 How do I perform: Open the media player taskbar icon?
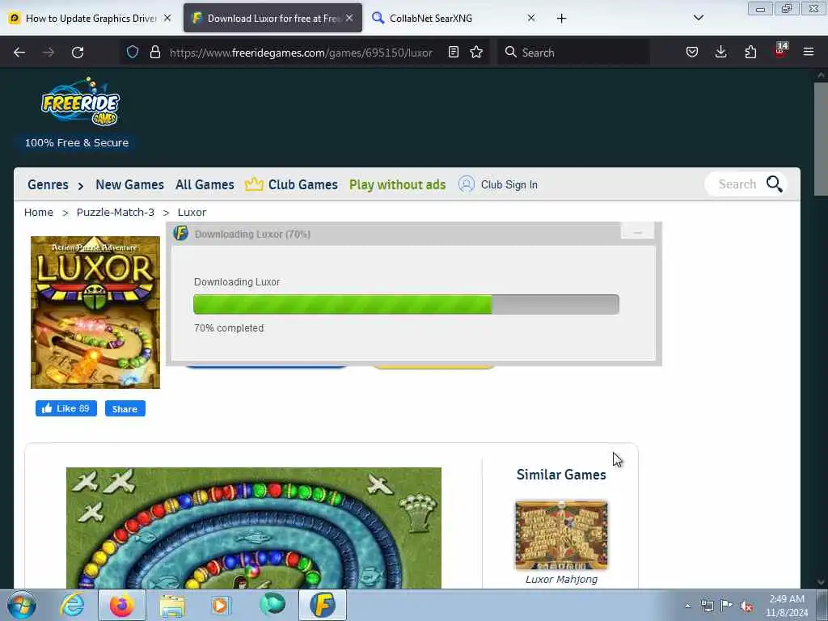click(221, 605)
